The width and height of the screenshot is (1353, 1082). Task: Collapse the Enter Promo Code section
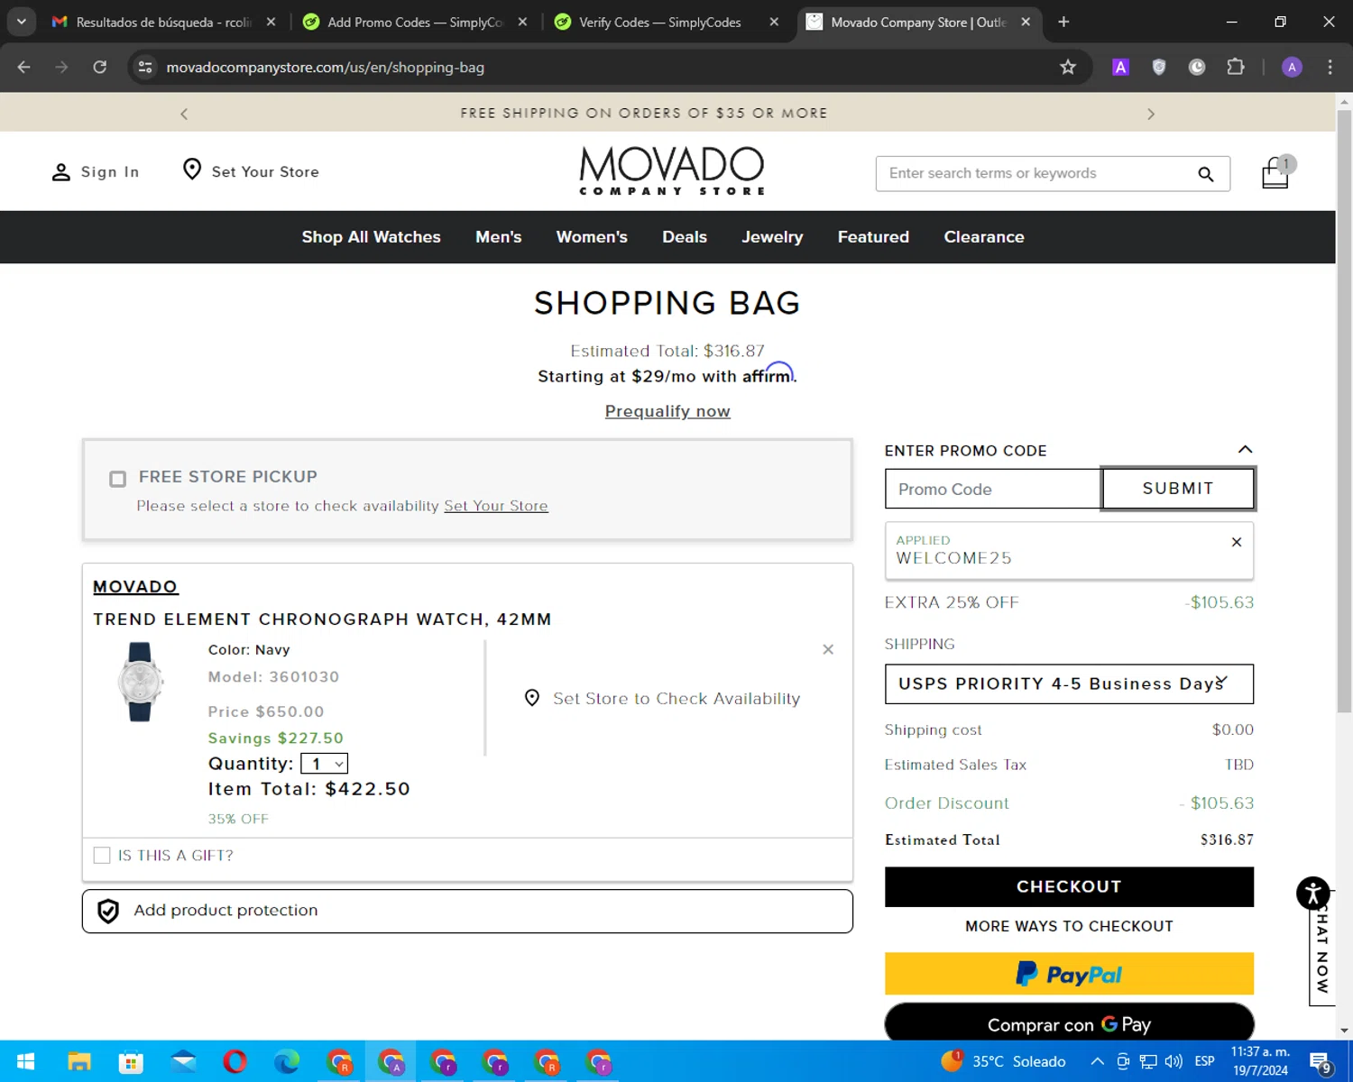pyautogui.click(x=1245, y=449)
